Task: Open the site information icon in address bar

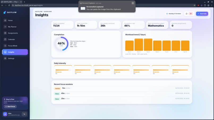Action: pyautogui.click(x=13, y=5)
